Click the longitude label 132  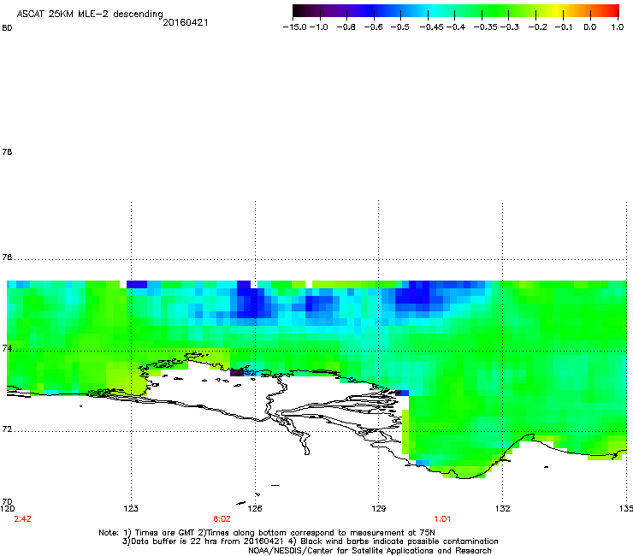(x=503, y=508)
